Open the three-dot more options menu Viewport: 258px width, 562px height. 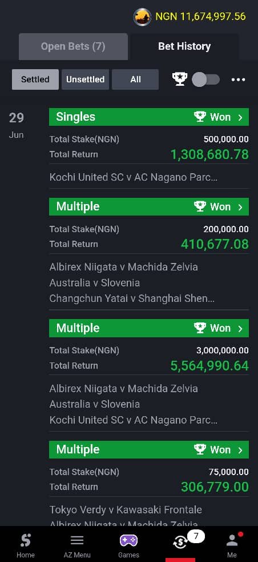point(239,79)
